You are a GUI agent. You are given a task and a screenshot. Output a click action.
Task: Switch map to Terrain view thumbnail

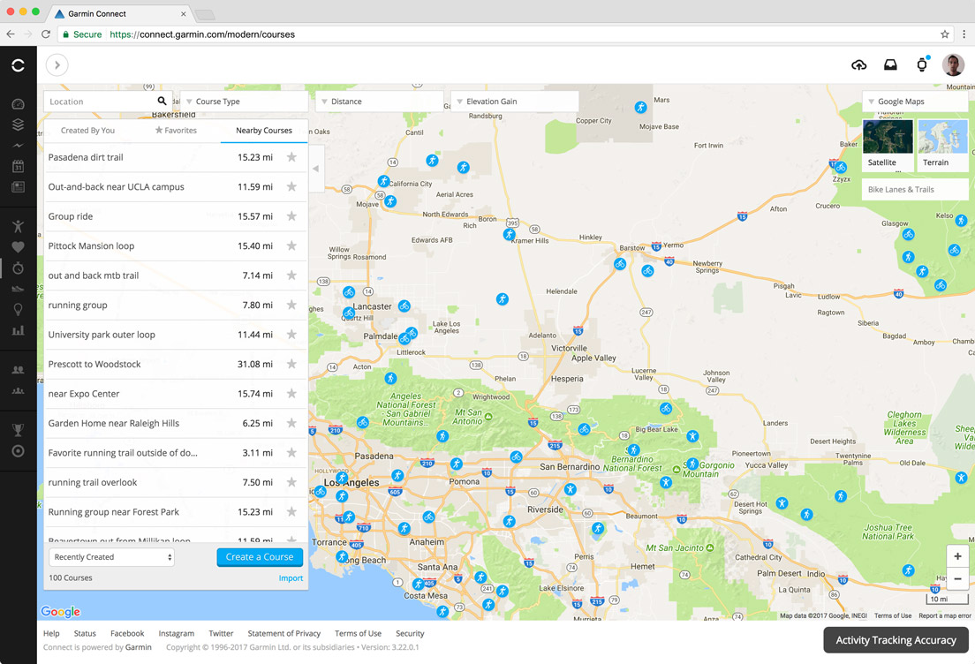coord(942,144)
